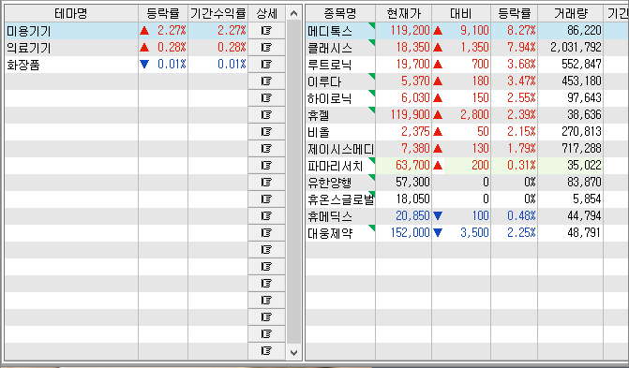Viewport: 629px width, 368px height.
Task: Select stock 메디톡스
Action: [x=330, y=31]
